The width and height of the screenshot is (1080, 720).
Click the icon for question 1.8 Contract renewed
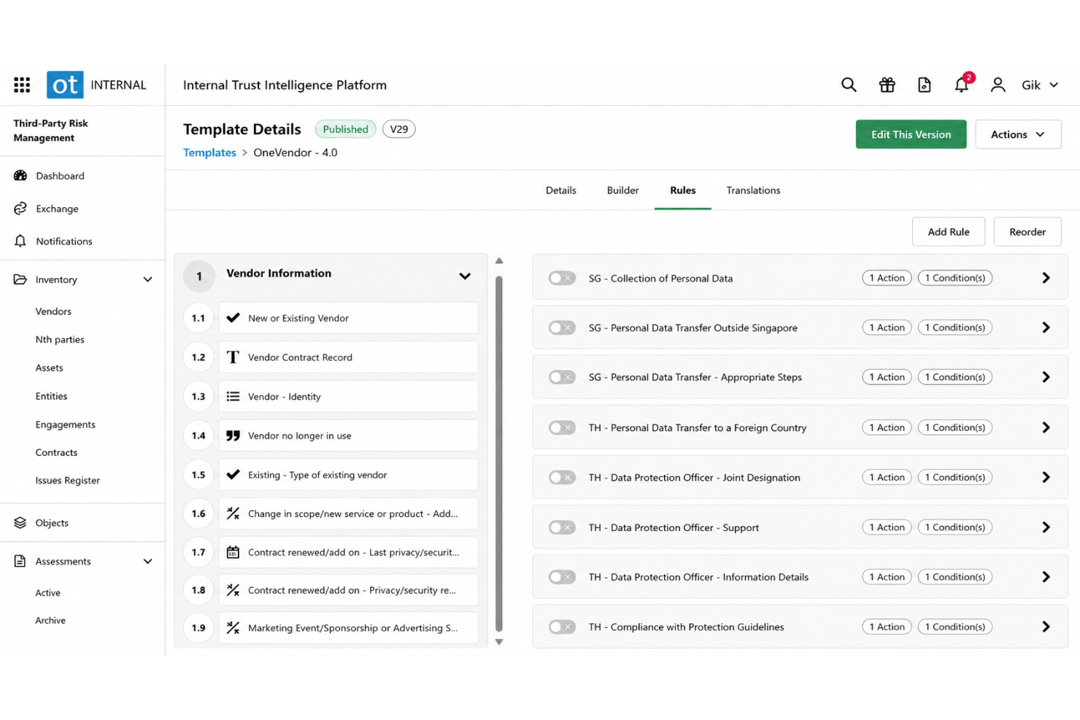pyautogui.click(x=233, y=590)
